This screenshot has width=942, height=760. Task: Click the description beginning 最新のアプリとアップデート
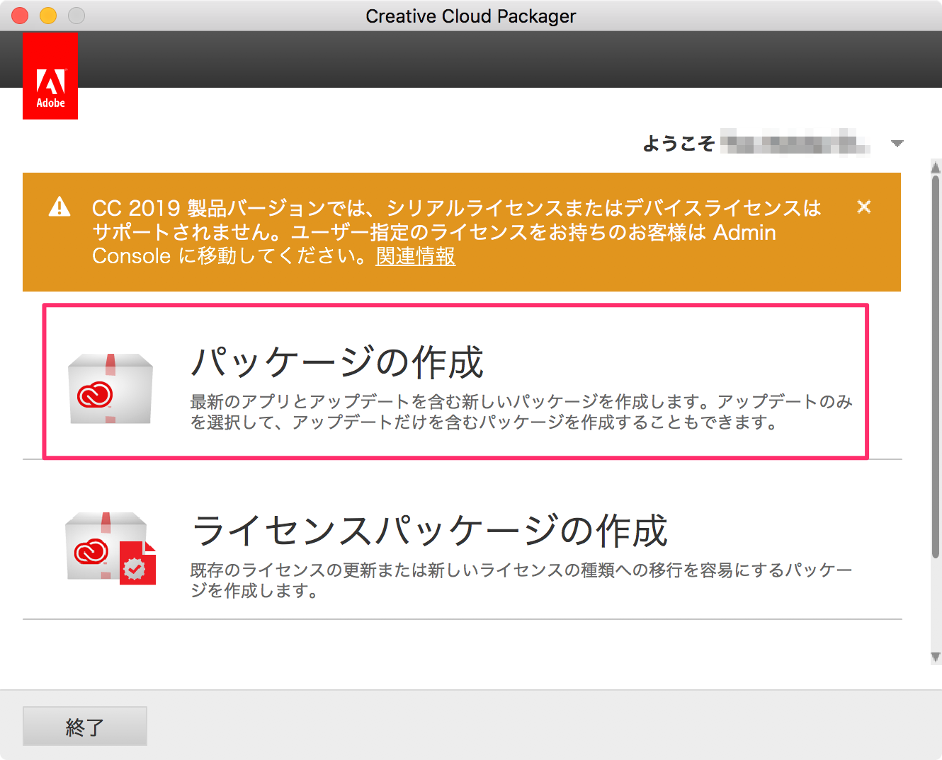click(521, 412)
